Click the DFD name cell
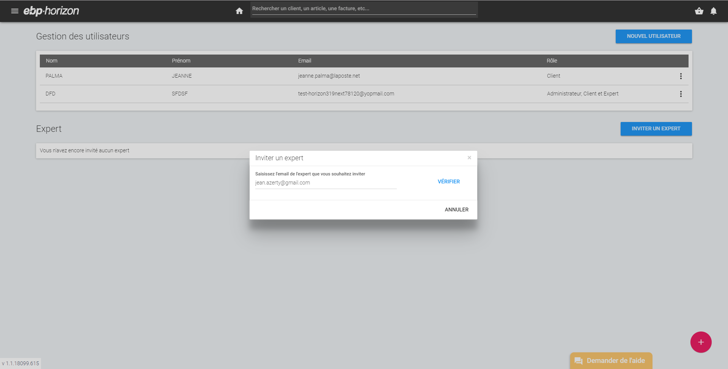This screenshot has height=369, width=728. pos(50,94)
